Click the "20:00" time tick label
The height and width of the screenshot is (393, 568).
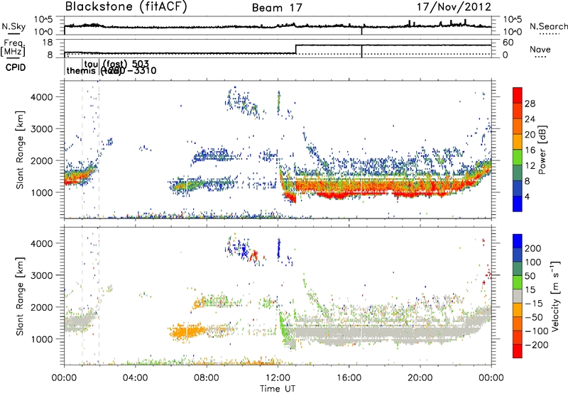click(x=420, y=378)
